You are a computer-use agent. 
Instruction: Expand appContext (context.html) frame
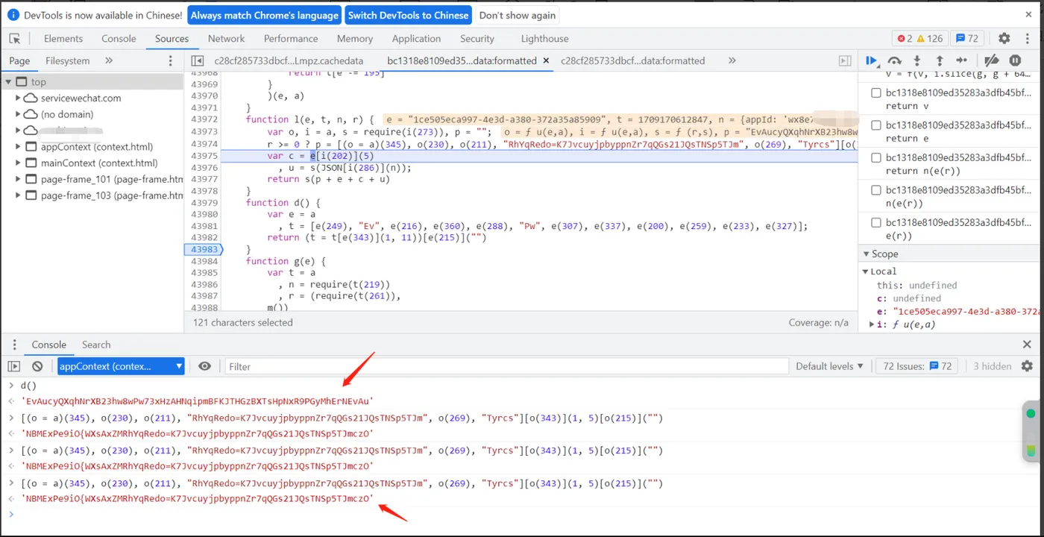(x=19, y=147)
